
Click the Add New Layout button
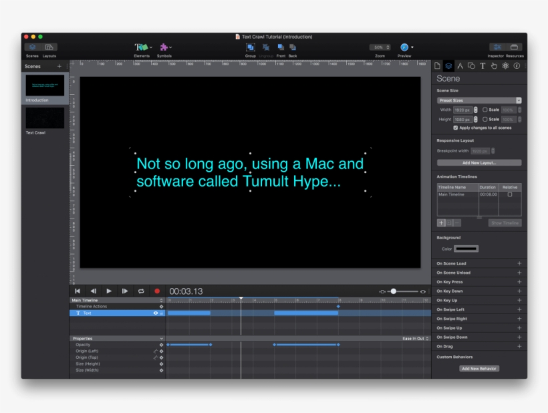pos(478,162)
